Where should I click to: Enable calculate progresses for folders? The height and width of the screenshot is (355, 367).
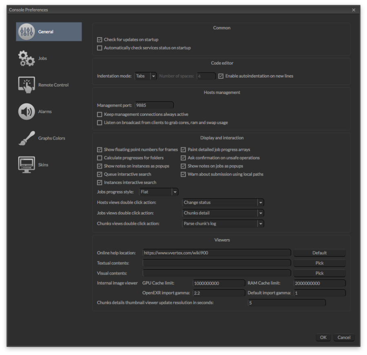click(x=99, y=158)
